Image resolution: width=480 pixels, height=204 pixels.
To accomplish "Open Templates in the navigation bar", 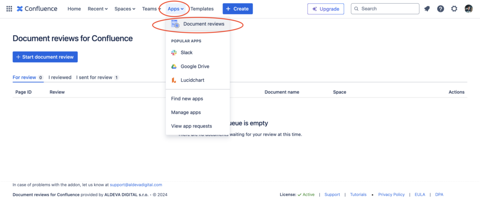I will (202, 9).
